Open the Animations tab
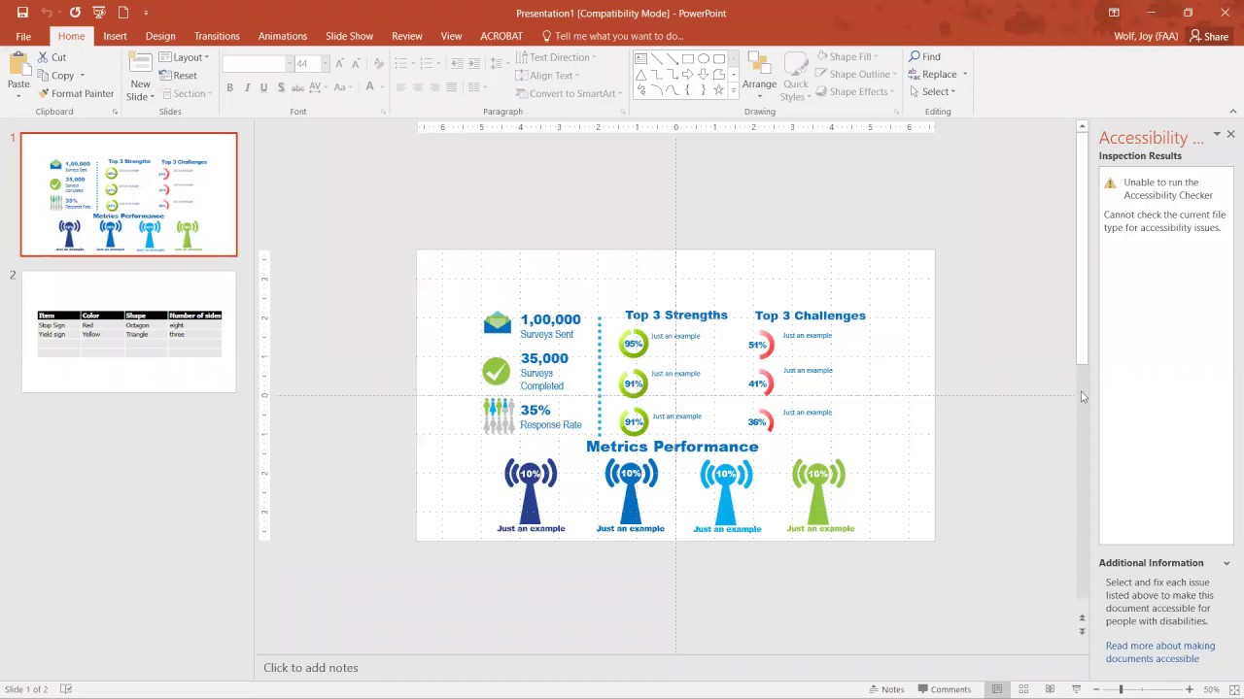The width and height of the screenshot is (1244, 699). point(283,36)
